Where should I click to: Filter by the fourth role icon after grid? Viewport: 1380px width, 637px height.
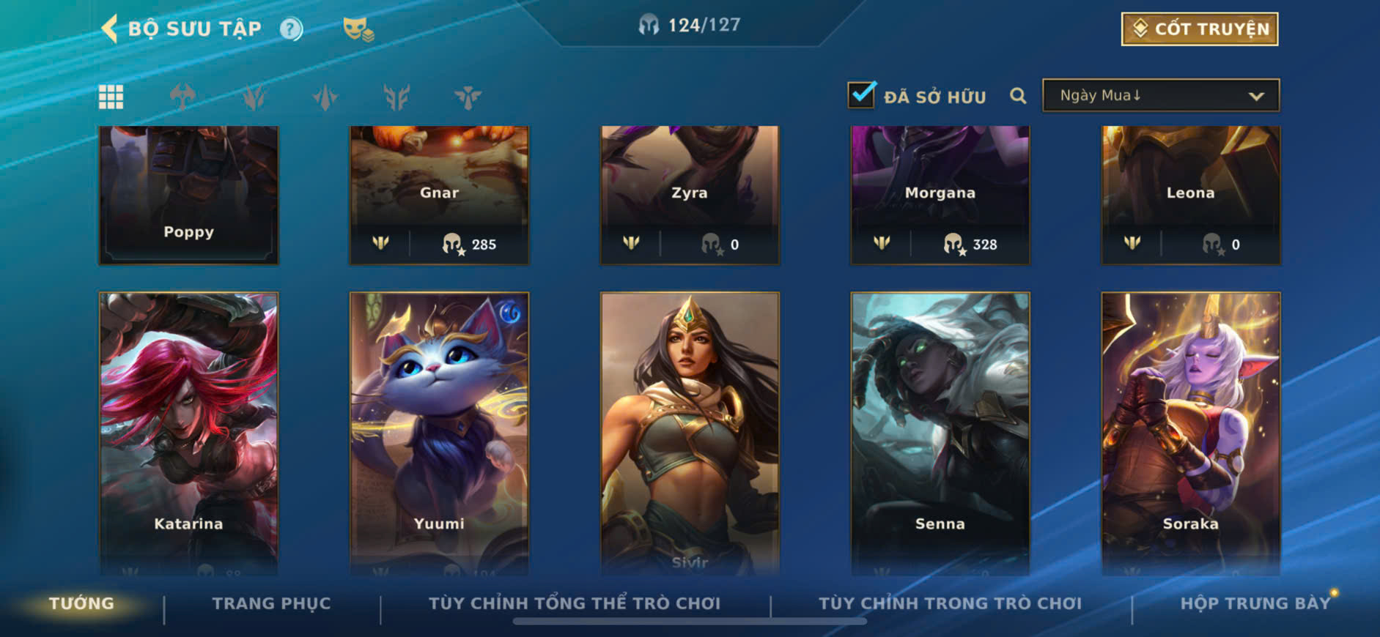pyautogui.click(x=396, y=97)
